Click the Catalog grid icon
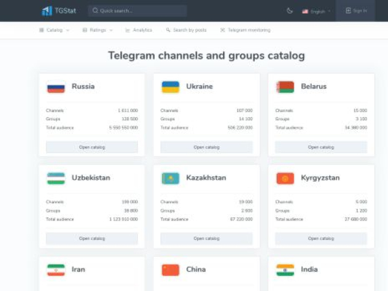This screenshot has width=388, height=291. click(41, 30)
